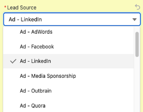Click the blank row space beside Ad - Facebook

(94, 46)
